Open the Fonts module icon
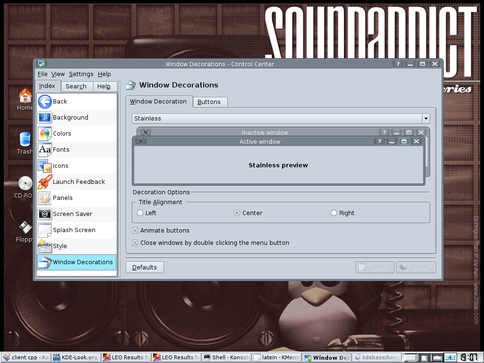 (x=45, y=150)
